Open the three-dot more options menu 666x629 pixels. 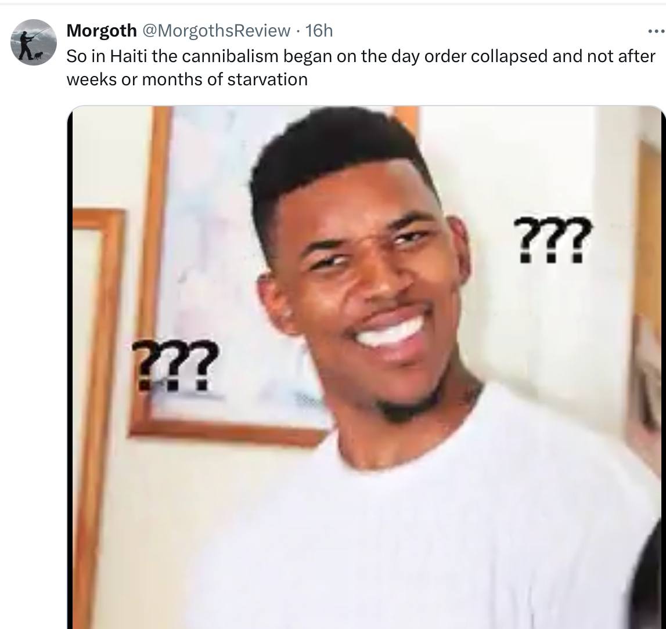point(657,31)
